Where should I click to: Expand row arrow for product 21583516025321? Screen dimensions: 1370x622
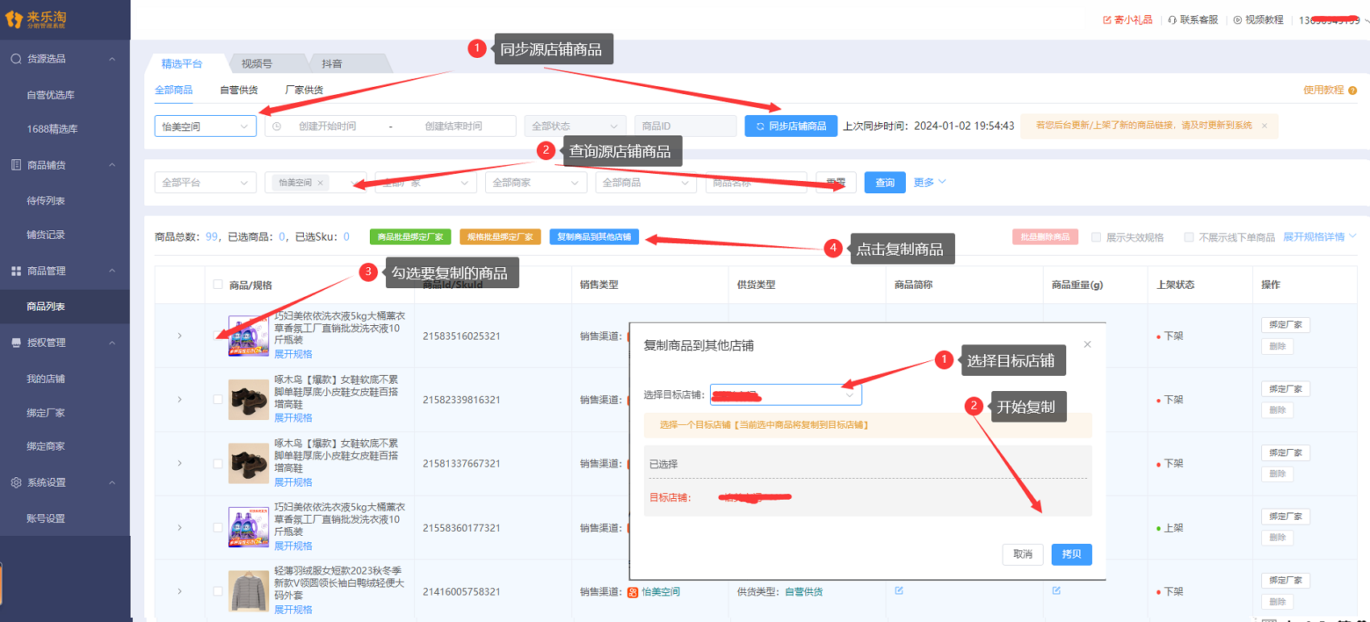point(180,336)
